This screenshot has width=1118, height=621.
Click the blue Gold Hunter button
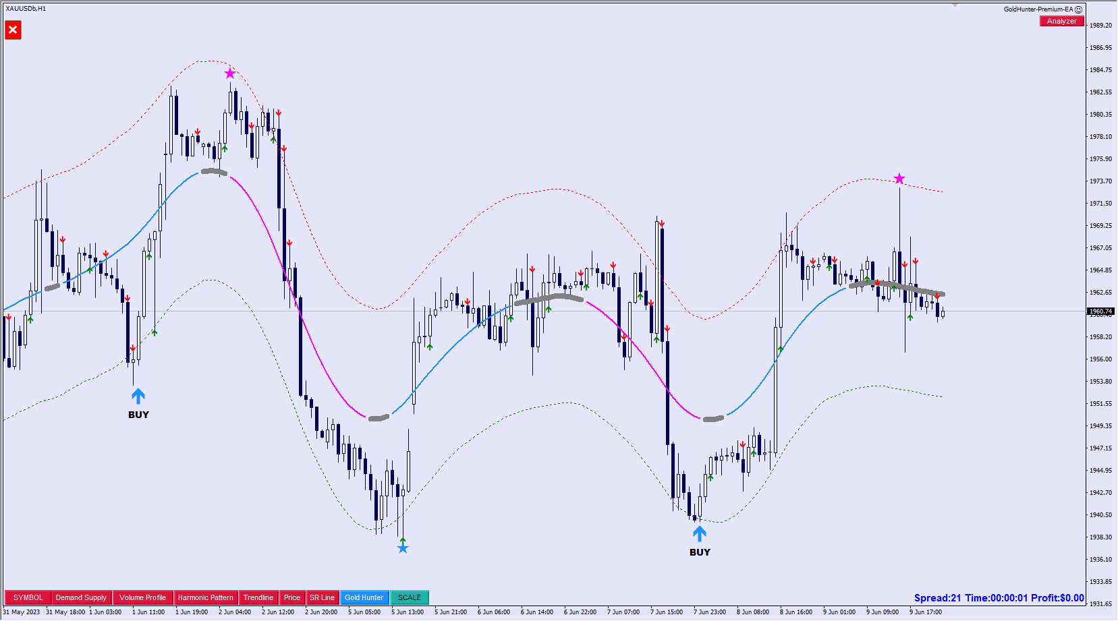[364, 597]
